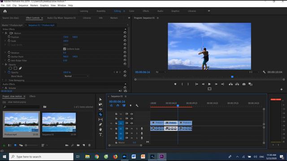The image size is (287, 161).
Task: Switch to Audio Clip Mixer tab
Action: point(61,18)
